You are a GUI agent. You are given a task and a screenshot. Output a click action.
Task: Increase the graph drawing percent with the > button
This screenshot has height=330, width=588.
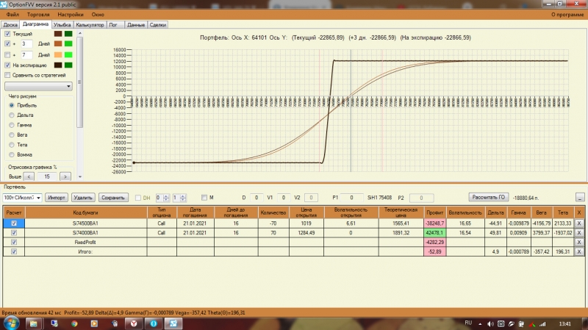point(65,176)
